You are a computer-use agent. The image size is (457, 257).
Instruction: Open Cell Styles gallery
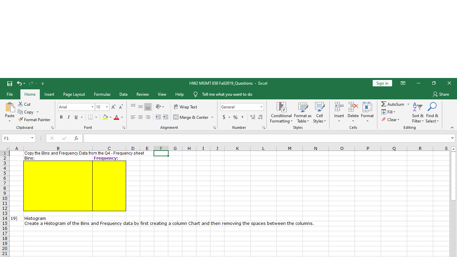pos(319,112)
